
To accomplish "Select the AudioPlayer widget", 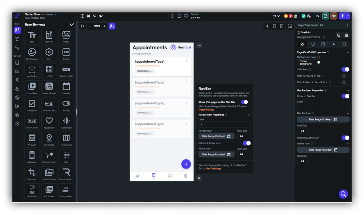I will coord(66,123).
